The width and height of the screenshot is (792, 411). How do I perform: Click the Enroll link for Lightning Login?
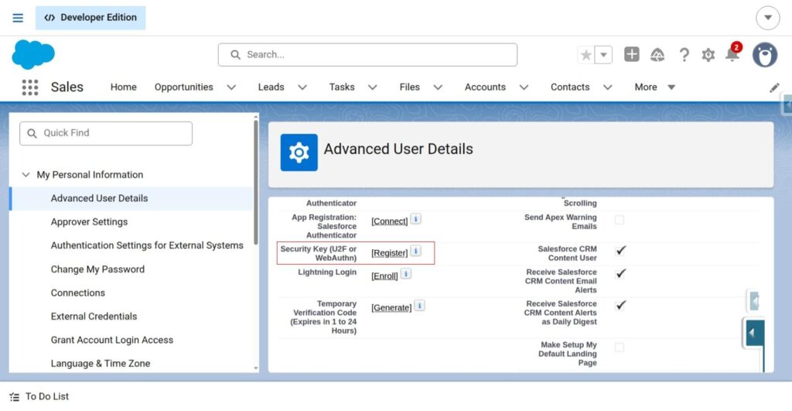click(x=384, y=276)
